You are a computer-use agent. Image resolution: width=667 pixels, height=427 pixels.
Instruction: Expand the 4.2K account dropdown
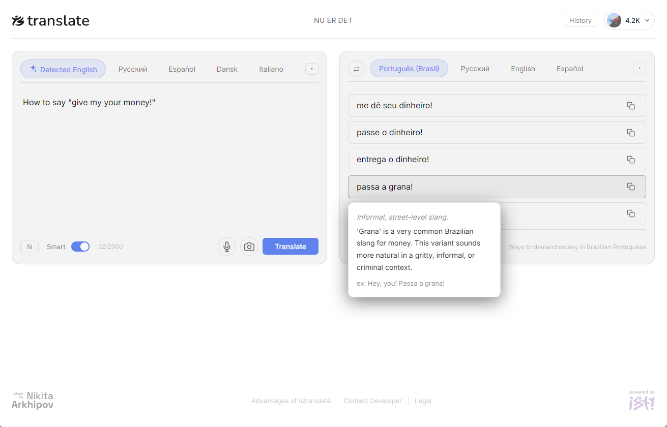coord(629,20)
